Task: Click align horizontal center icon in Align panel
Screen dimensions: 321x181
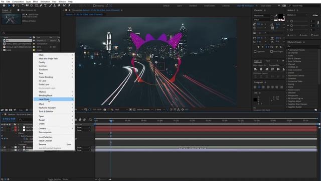Action: tap(261, 69)
